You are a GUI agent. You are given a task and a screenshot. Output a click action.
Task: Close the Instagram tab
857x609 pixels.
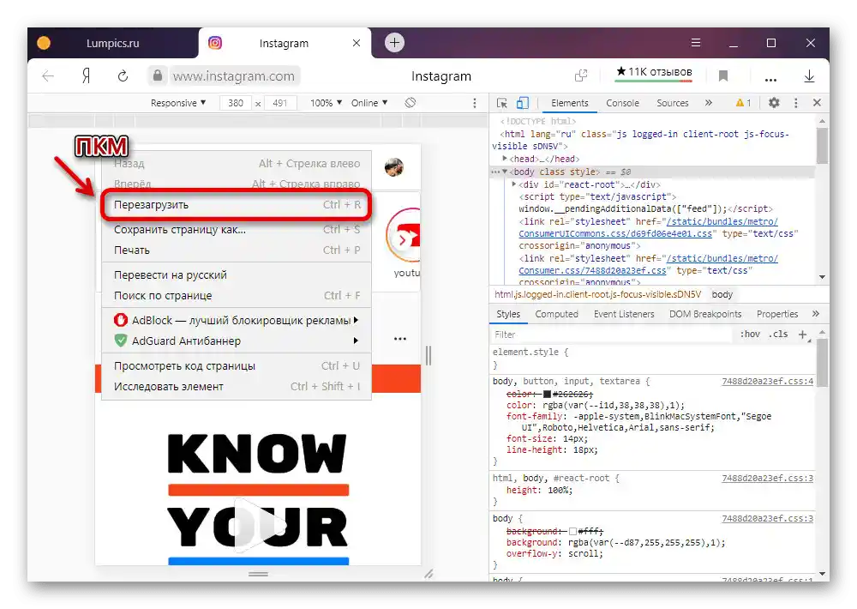(357, 43)
